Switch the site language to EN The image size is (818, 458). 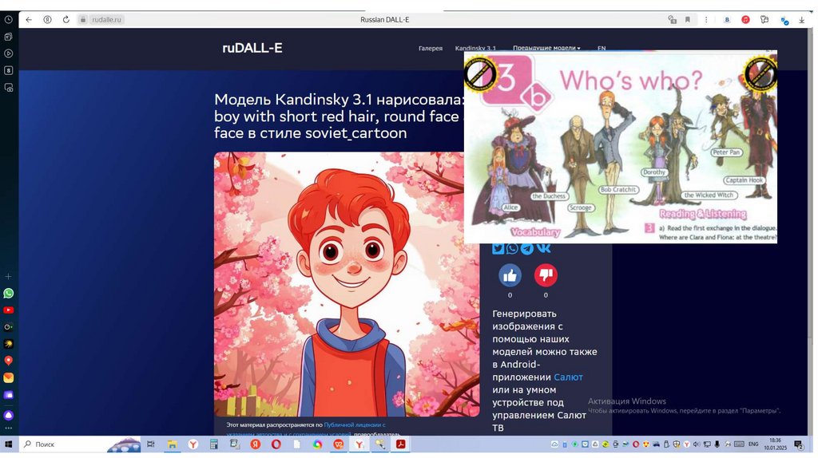[602, 49]
